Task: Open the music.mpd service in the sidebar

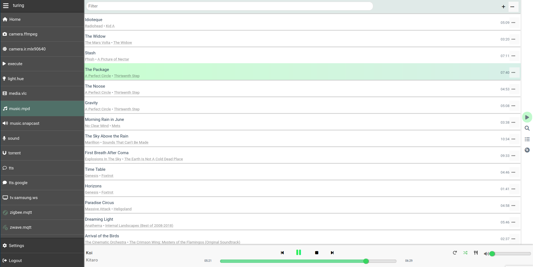Action: pyautogui.click(x=19, y=108)
